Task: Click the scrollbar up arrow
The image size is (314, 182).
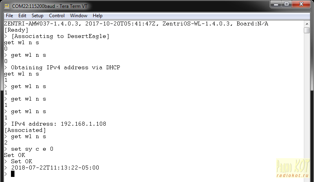Action: click(x=307, y=24)
